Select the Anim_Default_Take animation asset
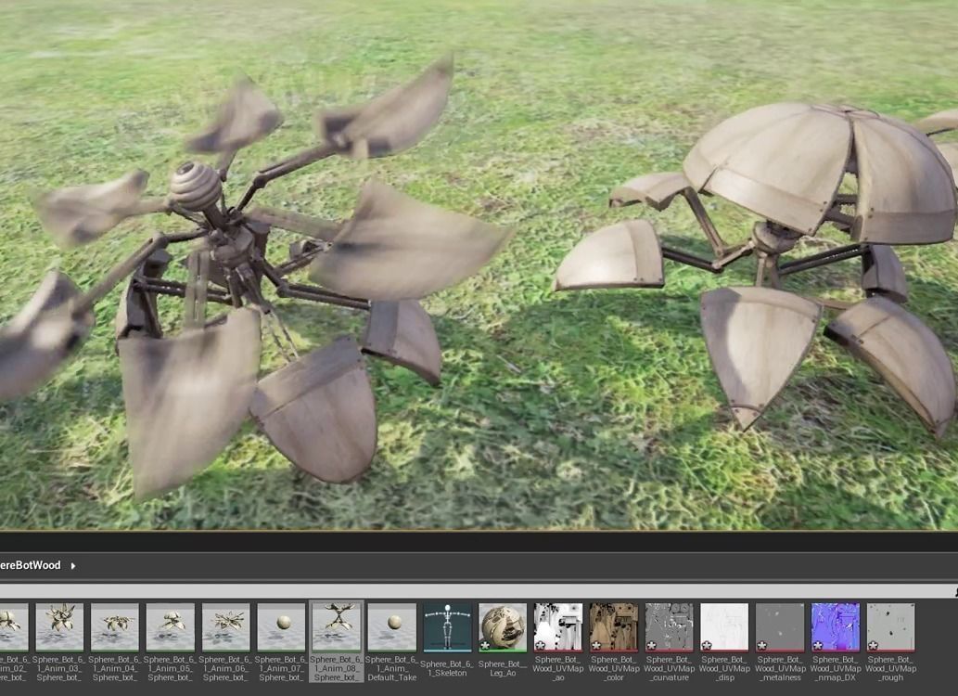The image size is (958, 696). [391, 641]
